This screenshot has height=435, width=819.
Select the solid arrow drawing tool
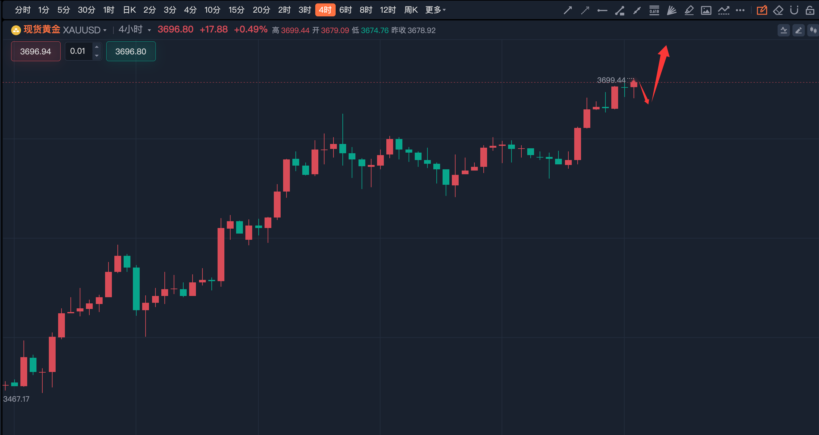[567, 10]
